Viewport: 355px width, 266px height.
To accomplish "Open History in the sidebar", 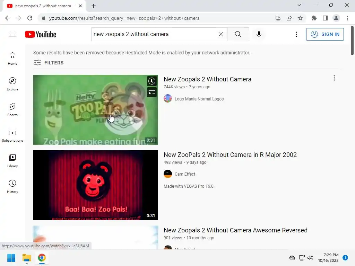I will pos(12,186).
